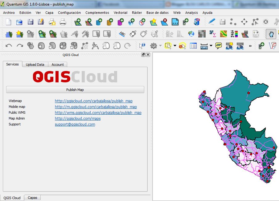Open the measure tool dropdown arrow
Screen dimensions: 279x201
(211, 45)
